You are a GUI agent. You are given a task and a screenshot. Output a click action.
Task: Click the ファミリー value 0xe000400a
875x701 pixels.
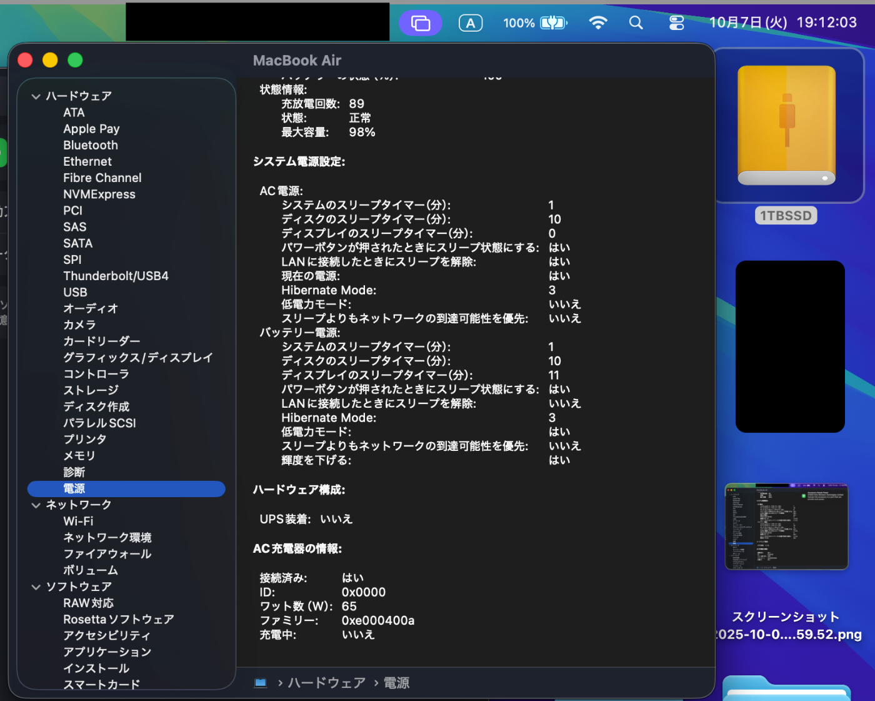pyautogui.click(x=378, y=620)
